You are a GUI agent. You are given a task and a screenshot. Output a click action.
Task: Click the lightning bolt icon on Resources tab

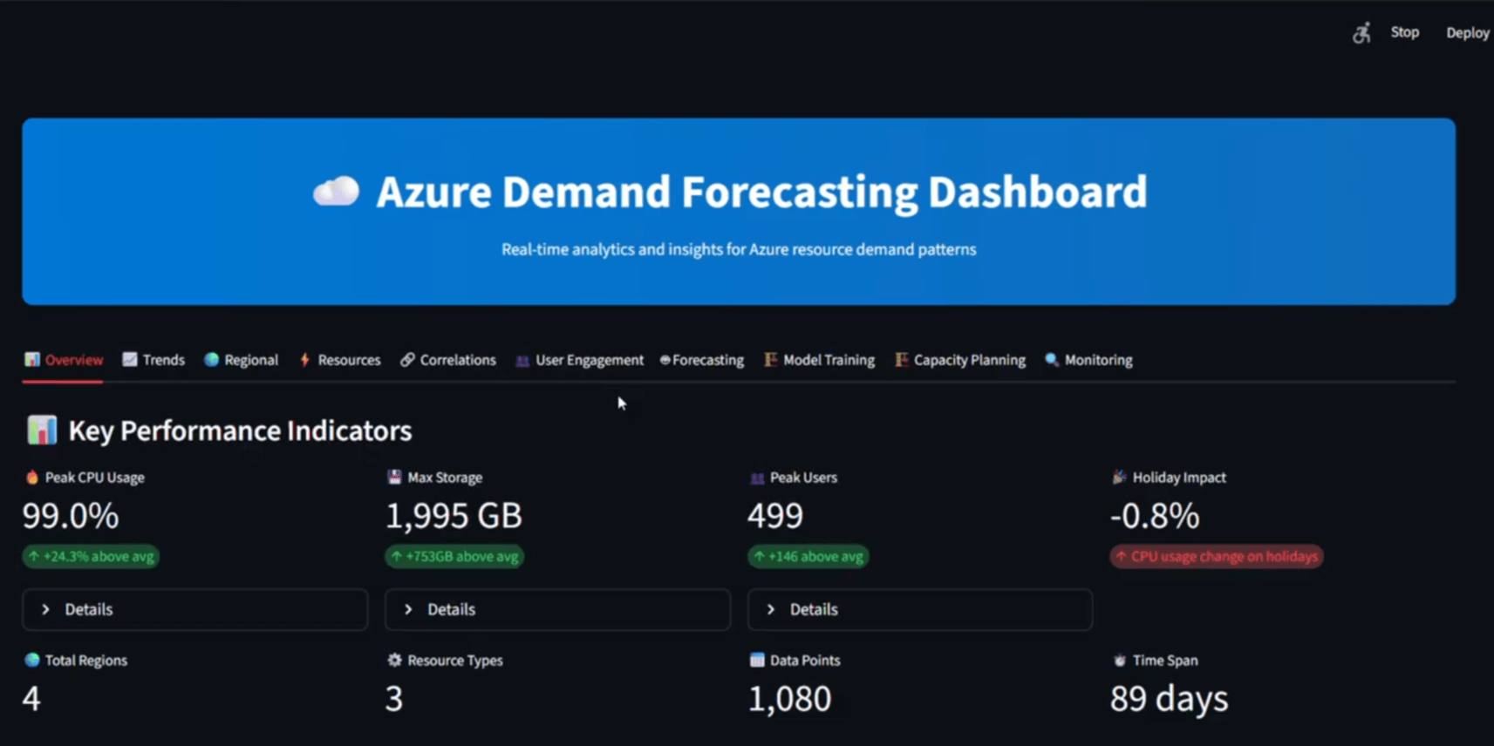304,359
